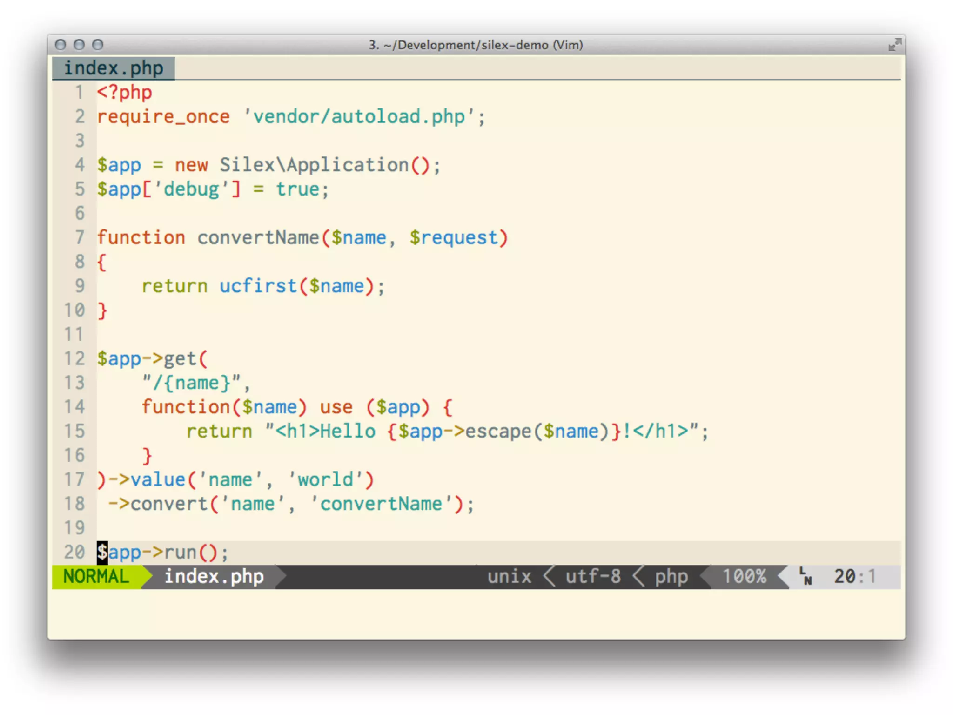Viewport: 953px width, 715px height.
Task: Place cursor on convertName function definition
Action: [258, 238]
